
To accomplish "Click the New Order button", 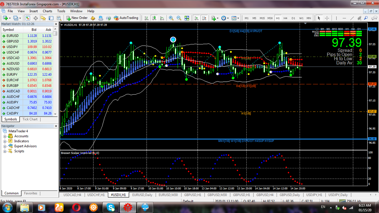I will coord(77,18).
